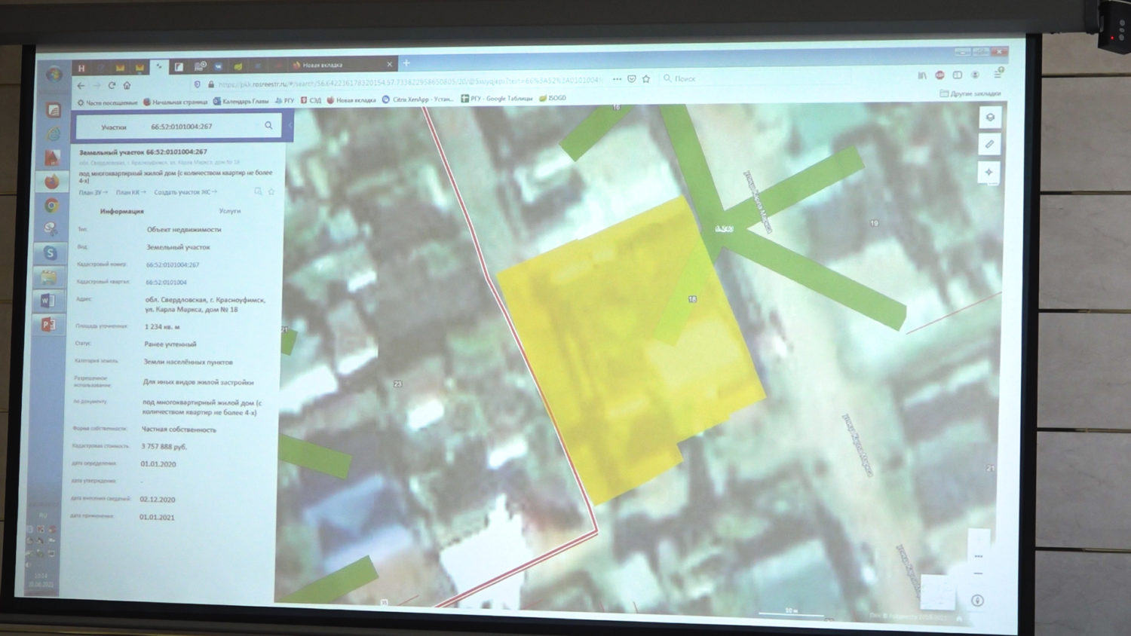
Task: Close the Новая вкладка tab
Action: [x=389, y=64]
